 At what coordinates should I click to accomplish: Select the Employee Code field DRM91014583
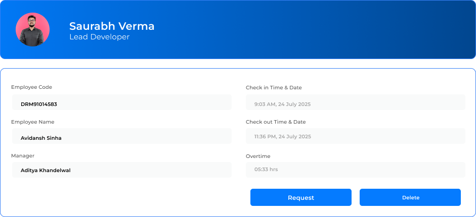(x=121, y=102)
